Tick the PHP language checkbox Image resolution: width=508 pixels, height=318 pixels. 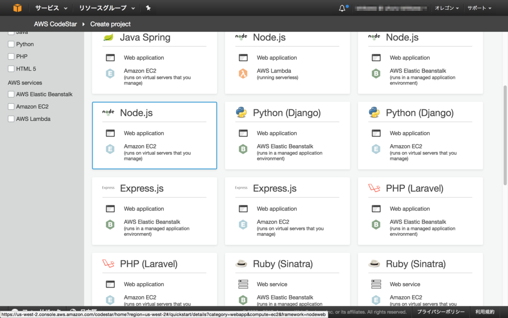tap(11, 57)
